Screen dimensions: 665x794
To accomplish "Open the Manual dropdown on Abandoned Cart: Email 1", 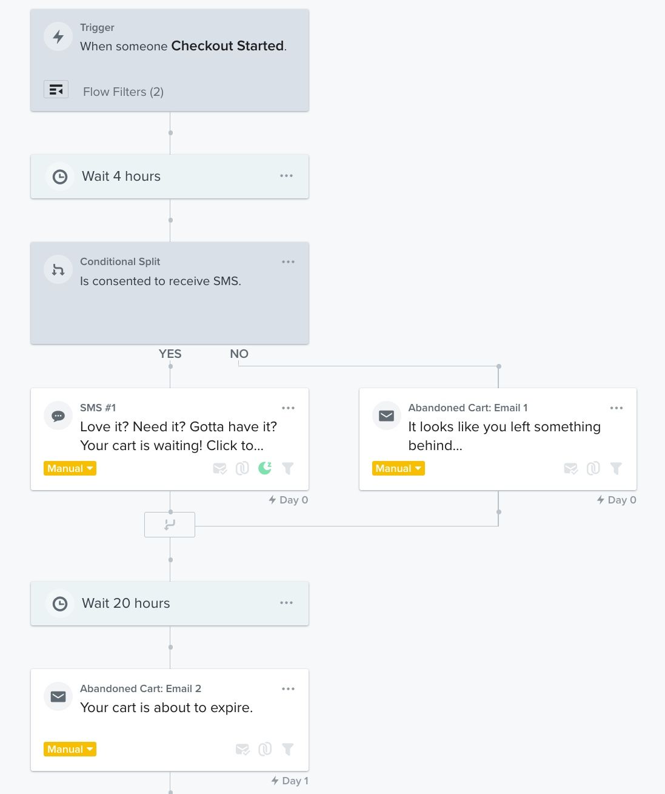I will [x=398, y=468].
